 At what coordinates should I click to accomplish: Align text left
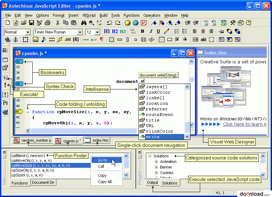click(x=195, y=31)
